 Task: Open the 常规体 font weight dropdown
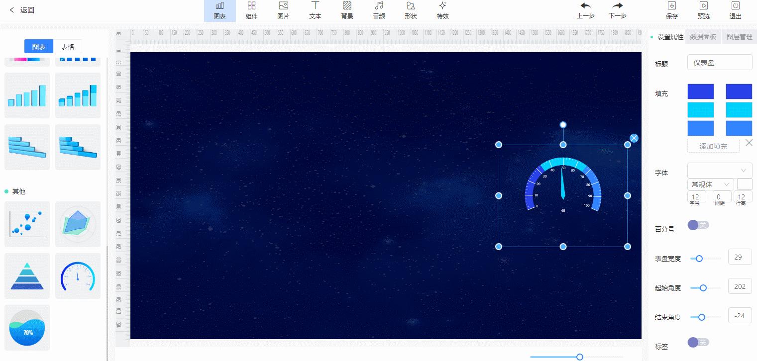click(x=710, y=184)
